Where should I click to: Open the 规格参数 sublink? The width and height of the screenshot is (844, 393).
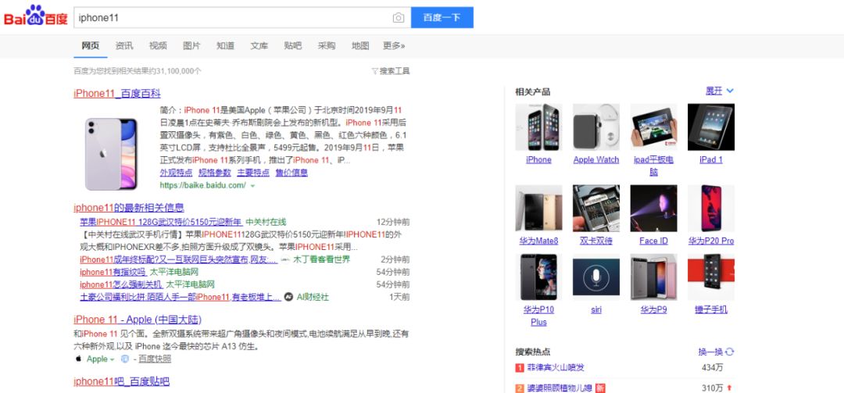pos(215,173)
